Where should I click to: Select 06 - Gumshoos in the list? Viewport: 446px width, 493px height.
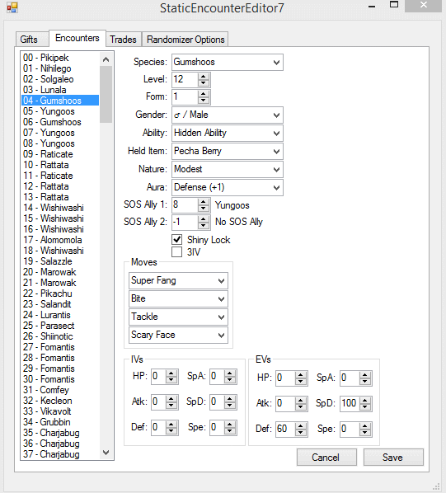pyautogui.click(x=60, y=122)
